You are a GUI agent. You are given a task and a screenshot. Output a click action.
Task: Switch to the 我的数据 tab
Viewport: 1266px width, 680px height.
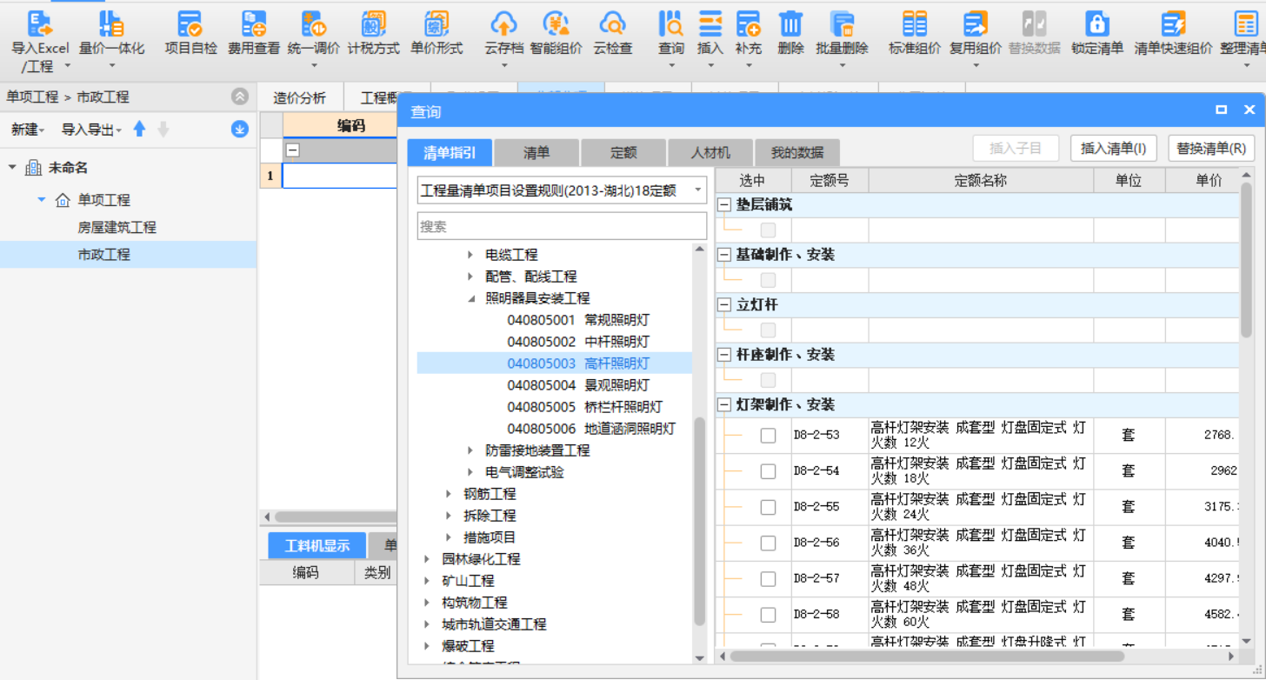(x=797, y=152)
